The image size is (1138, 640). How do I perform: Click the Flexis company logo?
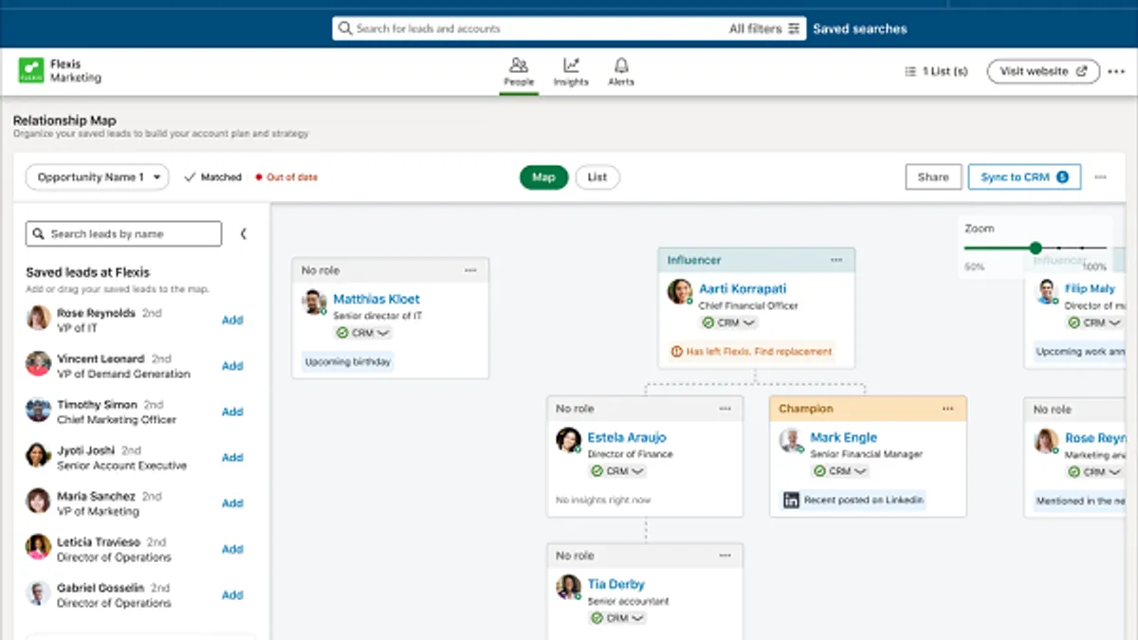[x=31, y=71]
